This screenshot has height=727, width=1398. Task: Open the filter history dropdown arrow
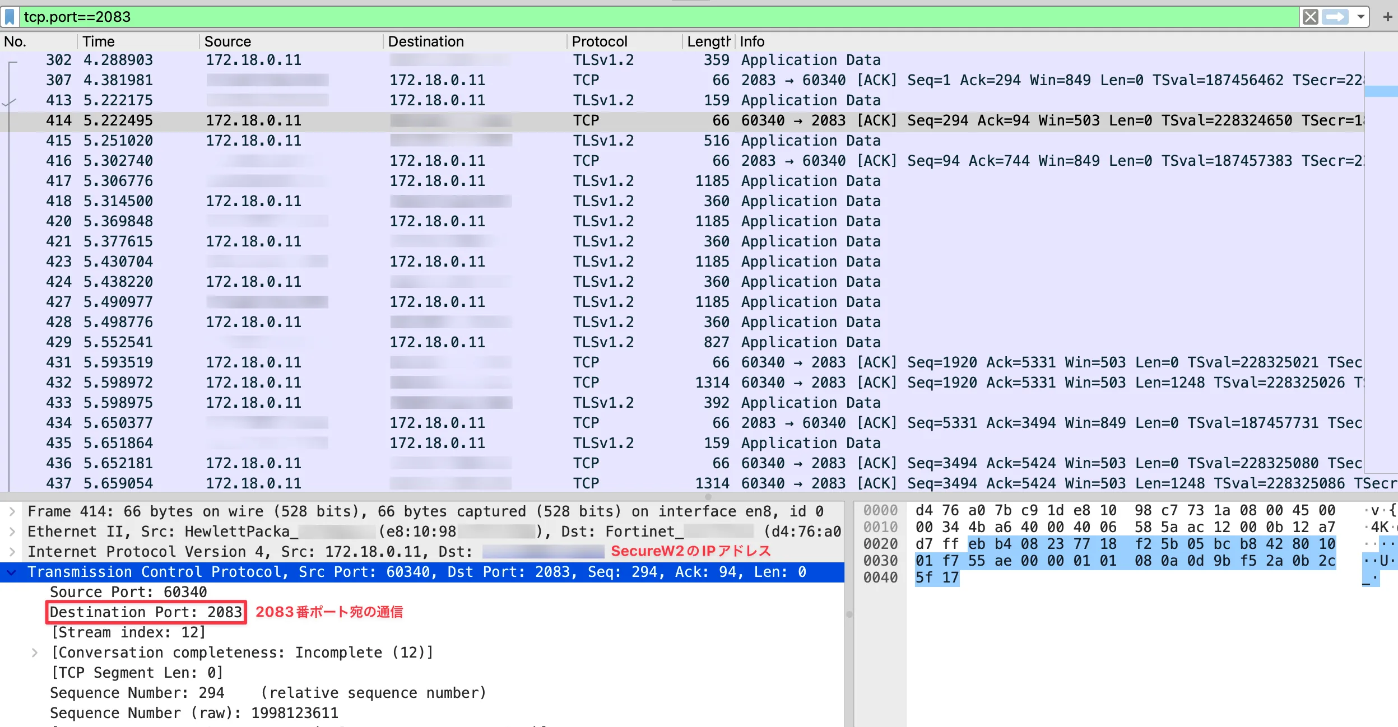[x=1360, y=17]
